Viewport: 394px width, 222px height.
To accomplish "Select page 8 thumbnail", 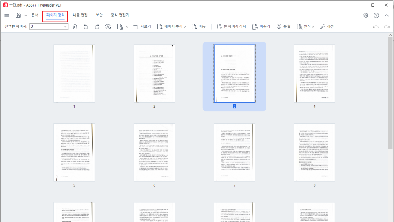I will pos(314,152).
